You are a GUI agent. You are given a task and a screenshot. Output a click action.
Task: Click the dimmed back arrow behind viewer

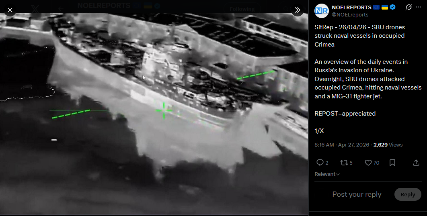point(60,9)
